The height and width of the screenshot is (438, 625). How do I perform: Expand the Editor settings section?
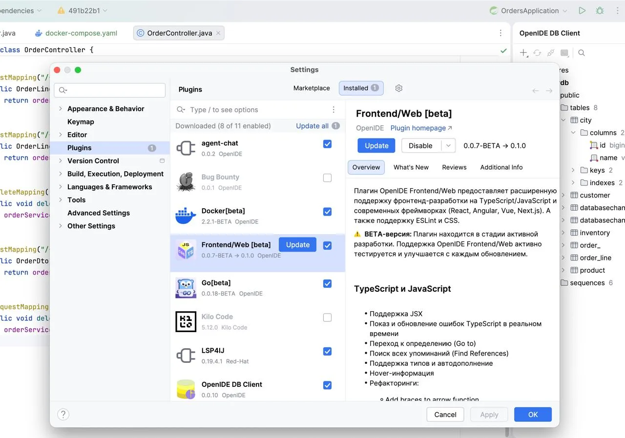pos(61,135)
